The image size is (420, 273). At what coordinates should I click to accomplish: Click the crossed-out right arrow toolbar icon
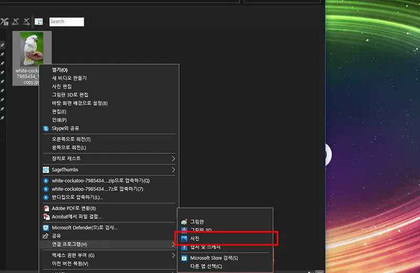[26, 22]
